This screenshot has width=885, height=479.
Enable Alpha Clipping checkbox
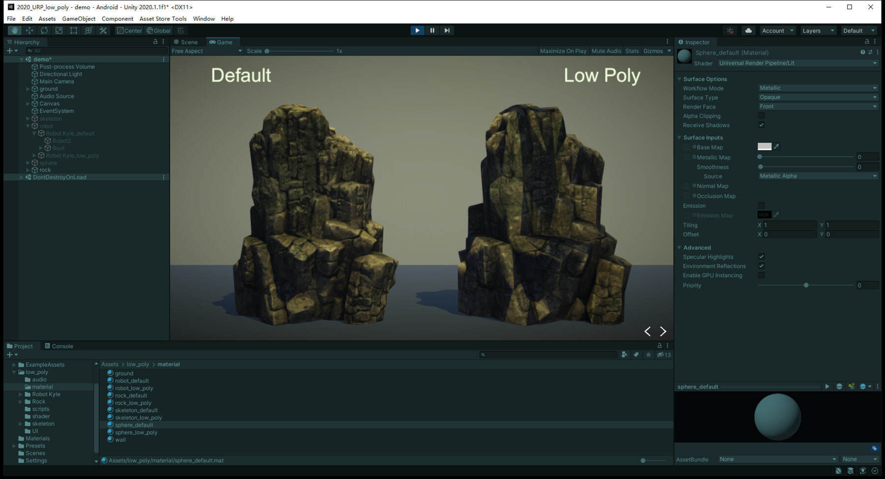coord(761,115)
